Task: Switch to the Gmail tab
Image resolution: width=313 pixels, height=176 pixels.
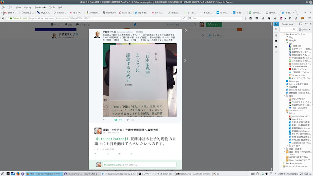Action: (x=10, y=12)
